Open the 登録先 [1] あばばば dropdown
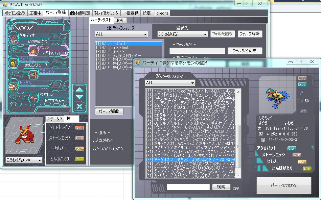This screenshot has width=321, height=200. pos(182,34)
